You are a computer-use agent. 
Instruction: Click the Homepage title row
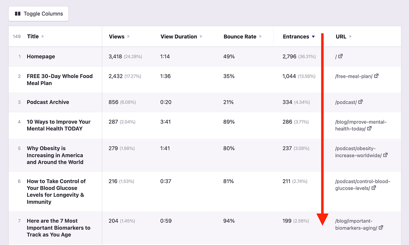coord(41,56)
